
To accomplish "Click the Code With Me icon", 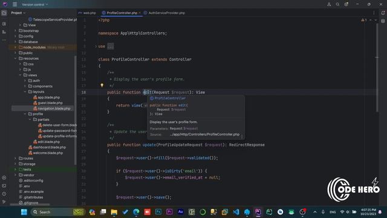I will 329,4.
